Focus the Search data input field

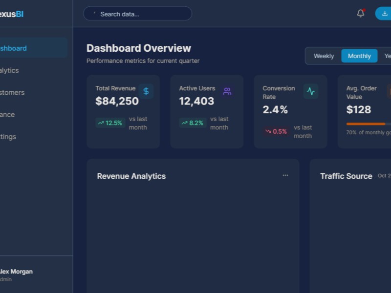(x=142, y=14)
